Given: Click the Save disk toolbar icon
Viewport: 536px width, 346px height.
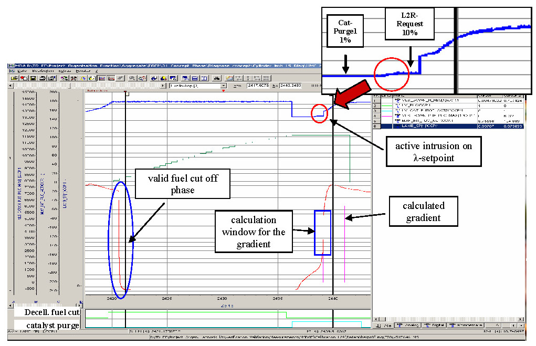Looking at the screenshot, I should [x=32, y=78].
